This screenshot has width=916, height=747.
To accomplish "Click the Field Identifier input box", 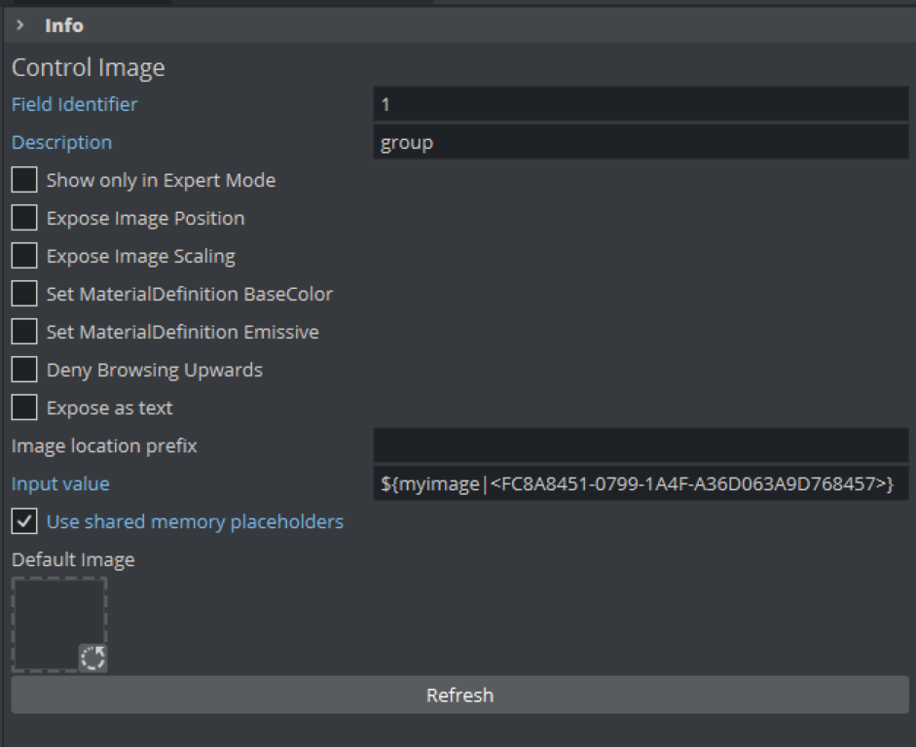I will coord(640,104).
